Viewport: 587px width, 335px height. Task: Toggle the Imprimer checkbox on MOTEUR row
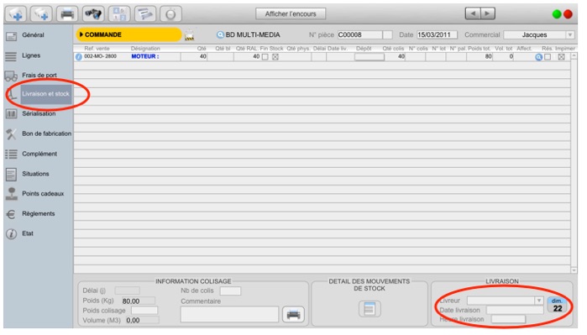point(562,57)
